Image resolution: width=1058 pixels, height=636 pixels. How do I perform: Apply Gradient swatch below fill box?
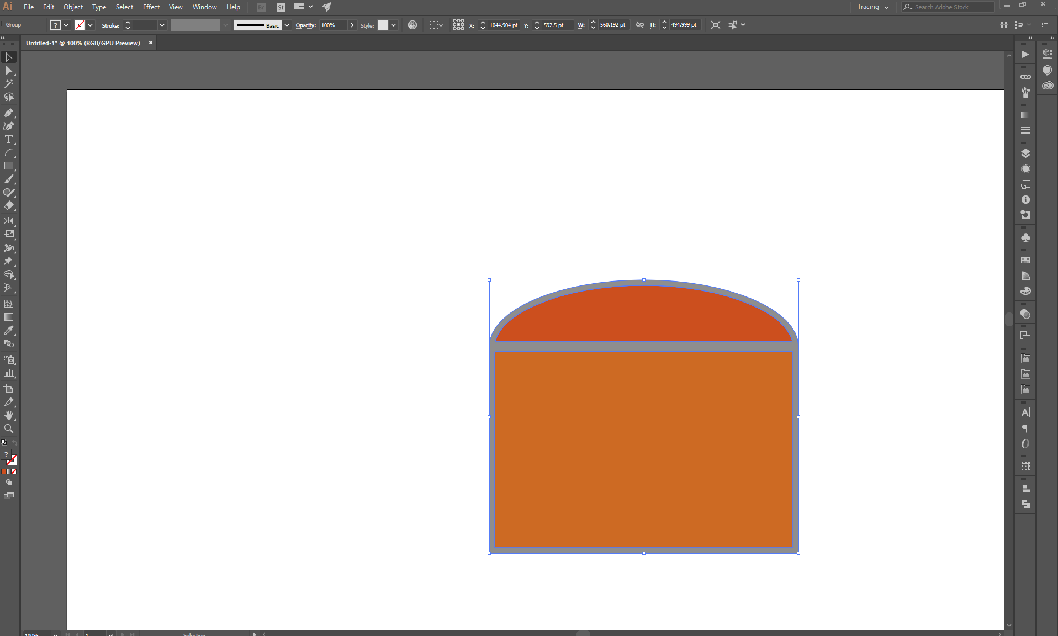(9, 471)
